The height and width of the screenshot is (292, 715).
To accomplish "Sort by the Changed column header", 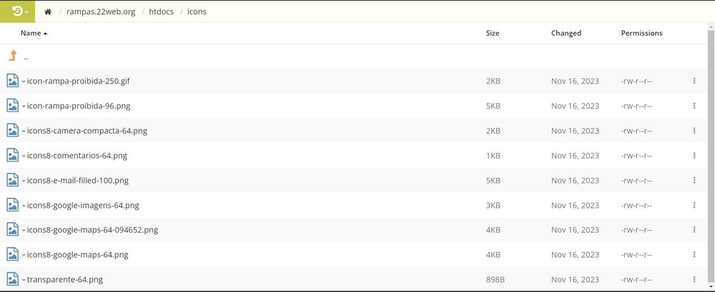I will pyautogui.click(x=566, y=34).
